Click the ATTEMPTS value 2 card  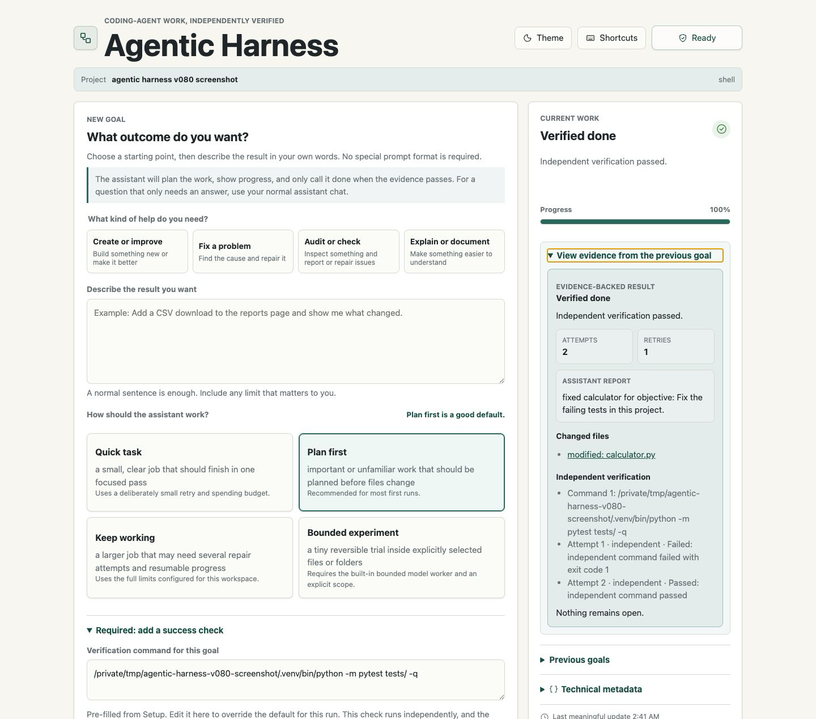(x=594, y=346)
